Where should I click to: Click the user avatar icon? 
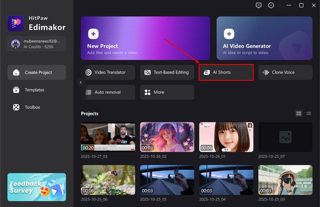(x=15, y=44)
